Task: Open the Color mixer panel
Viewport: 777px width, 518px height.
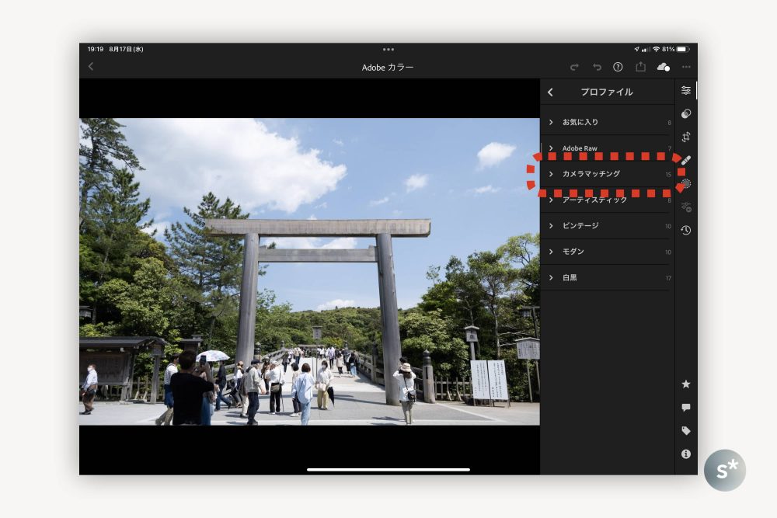Action: [685, 114]
